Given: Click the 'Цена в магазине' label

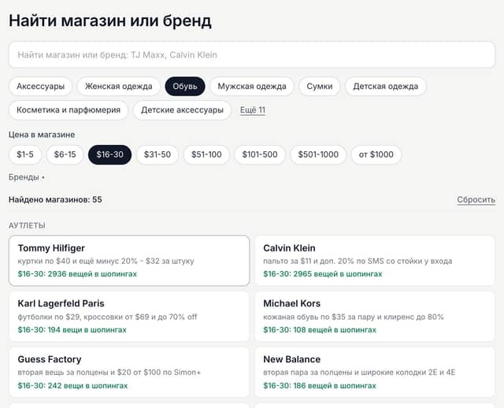Looking at the screenshot, I should pyautogui.click(x=42, y=135).
